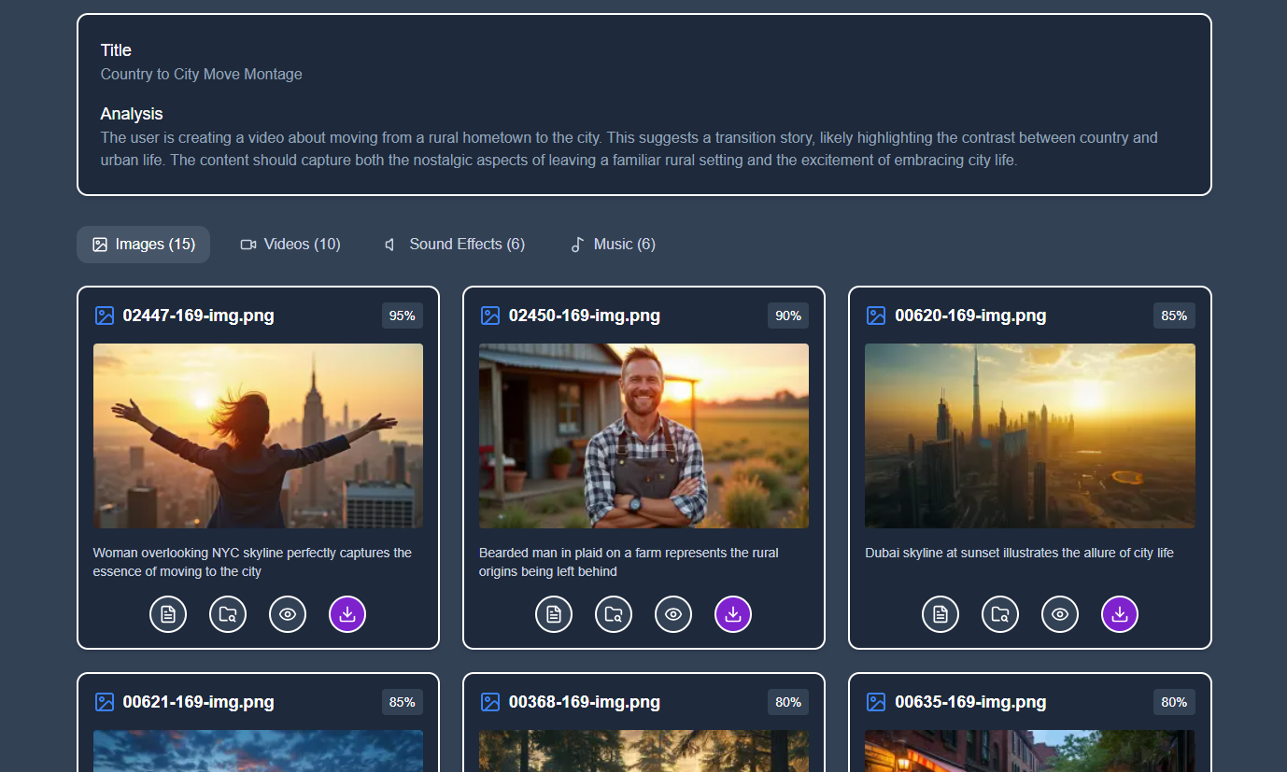Screen dimensions: 1287x772
Task: Click image file icon beside 00621-169-img.png
Action: click(105, 702)
